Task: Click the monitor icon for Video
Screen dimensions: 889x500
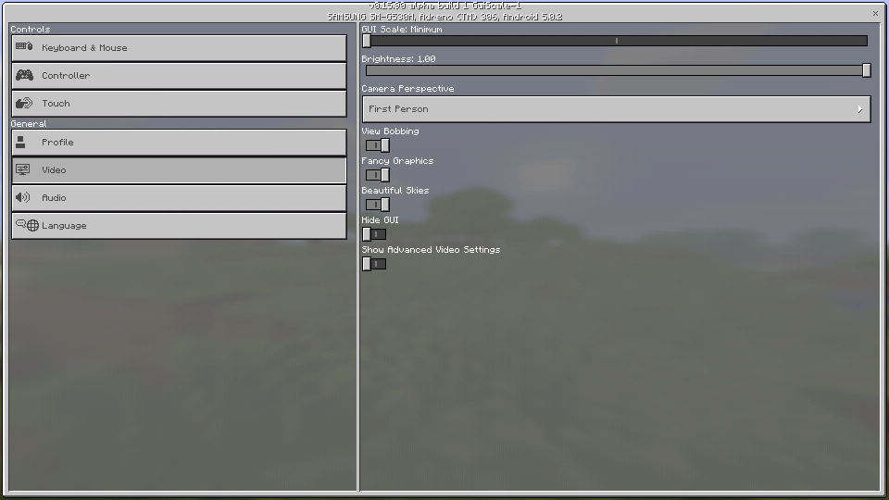Action: click(22, 169)
